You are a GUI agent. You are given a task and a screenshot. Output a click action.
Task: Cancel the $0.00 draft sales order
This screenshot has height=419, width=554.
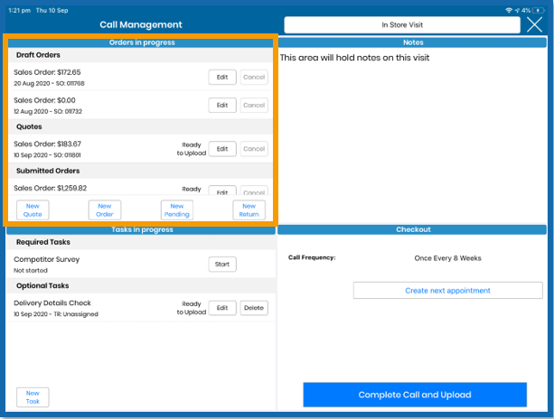[x=254, y=105]
